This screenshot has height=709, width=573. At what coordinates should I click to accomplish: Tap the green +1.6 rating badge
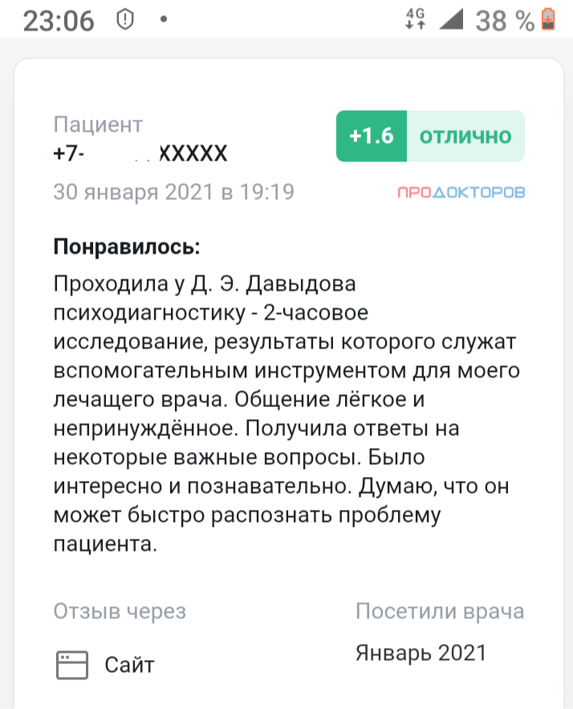[372, 136]
